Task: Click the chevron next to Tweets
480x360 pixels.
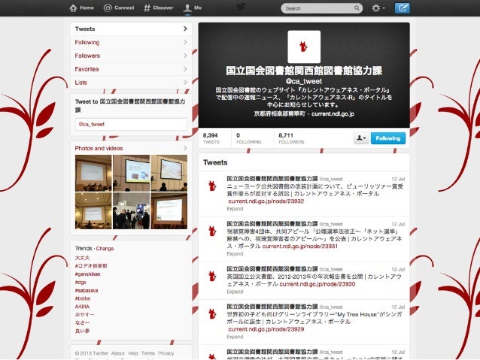Action: pos(185,29)
